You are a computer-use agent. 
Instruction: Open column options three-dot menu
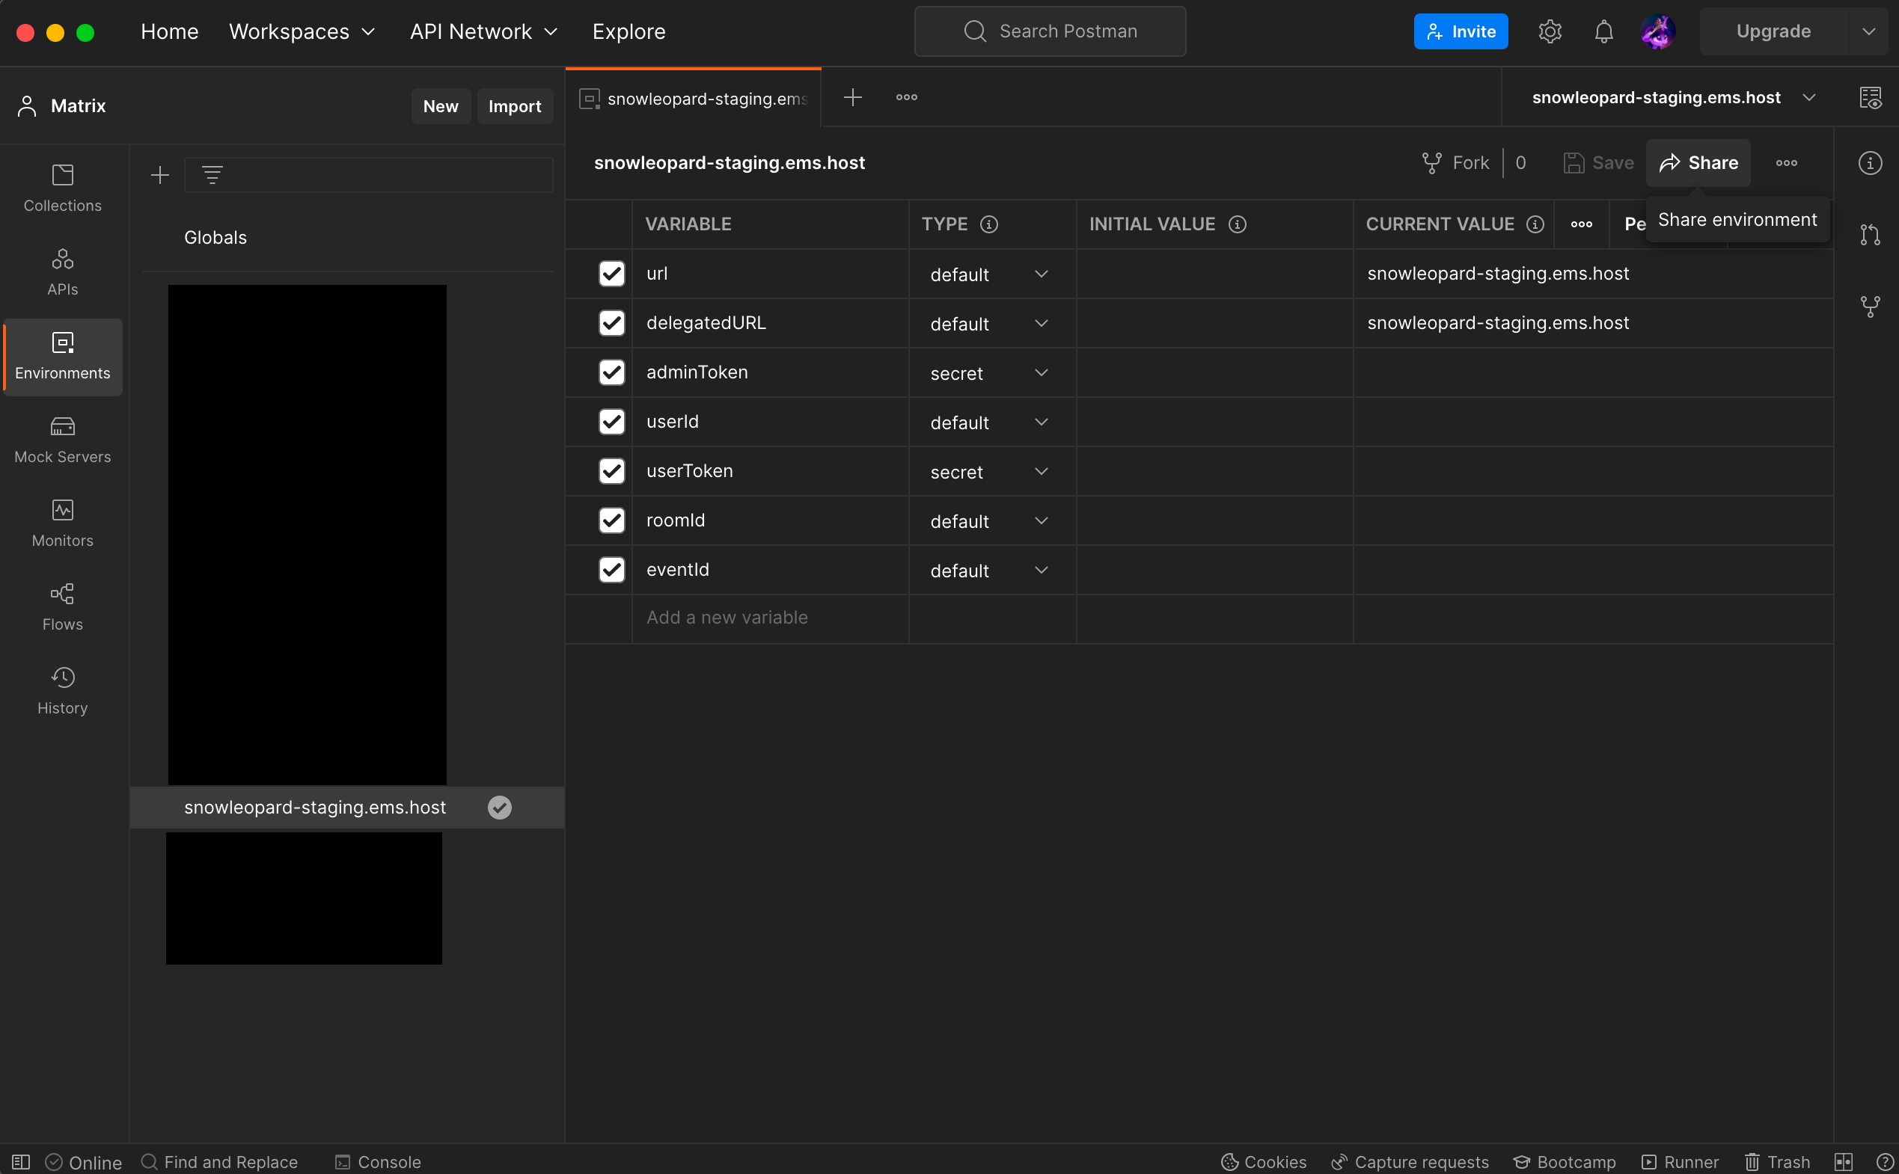pos(1581,224)
